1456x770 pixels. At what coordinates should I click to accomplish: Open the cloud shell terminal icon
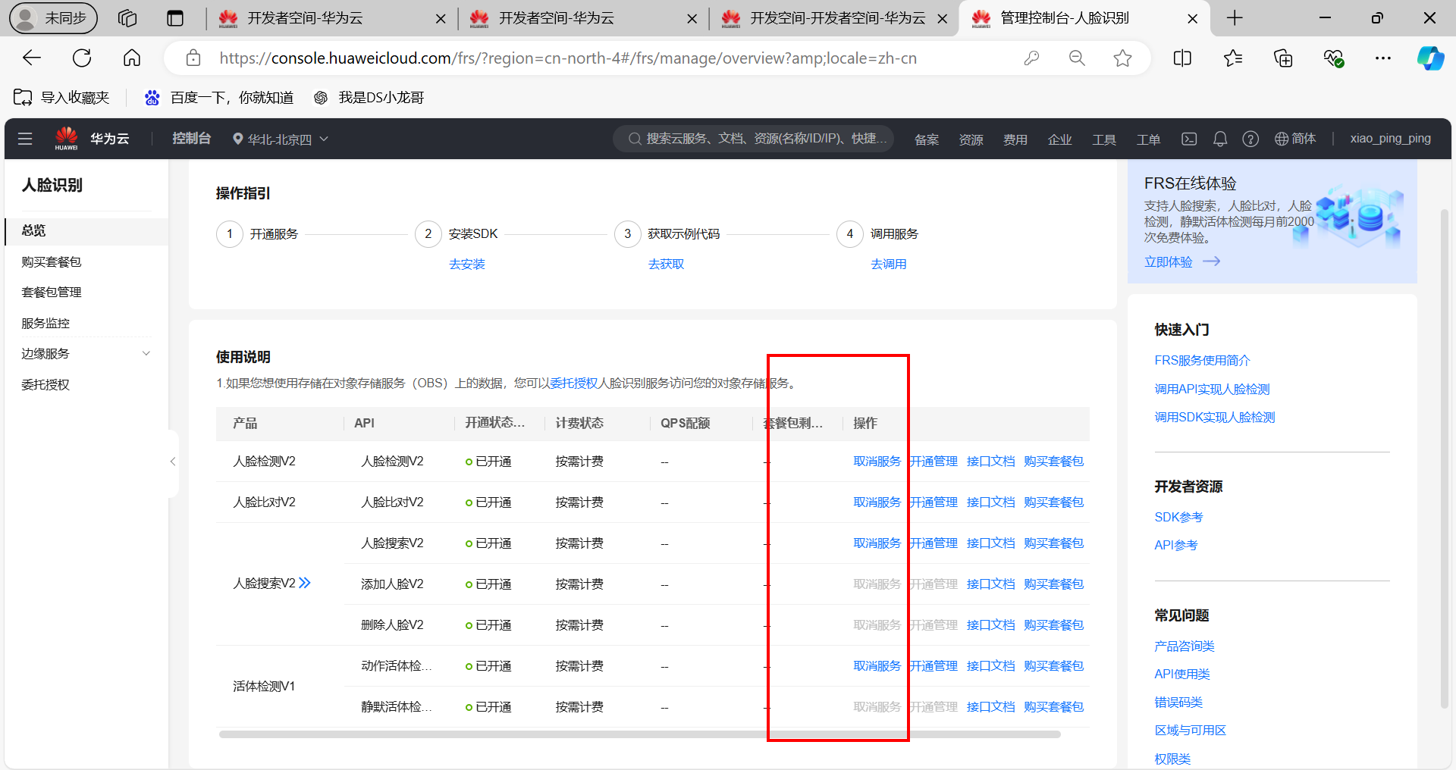[1189, 139]
